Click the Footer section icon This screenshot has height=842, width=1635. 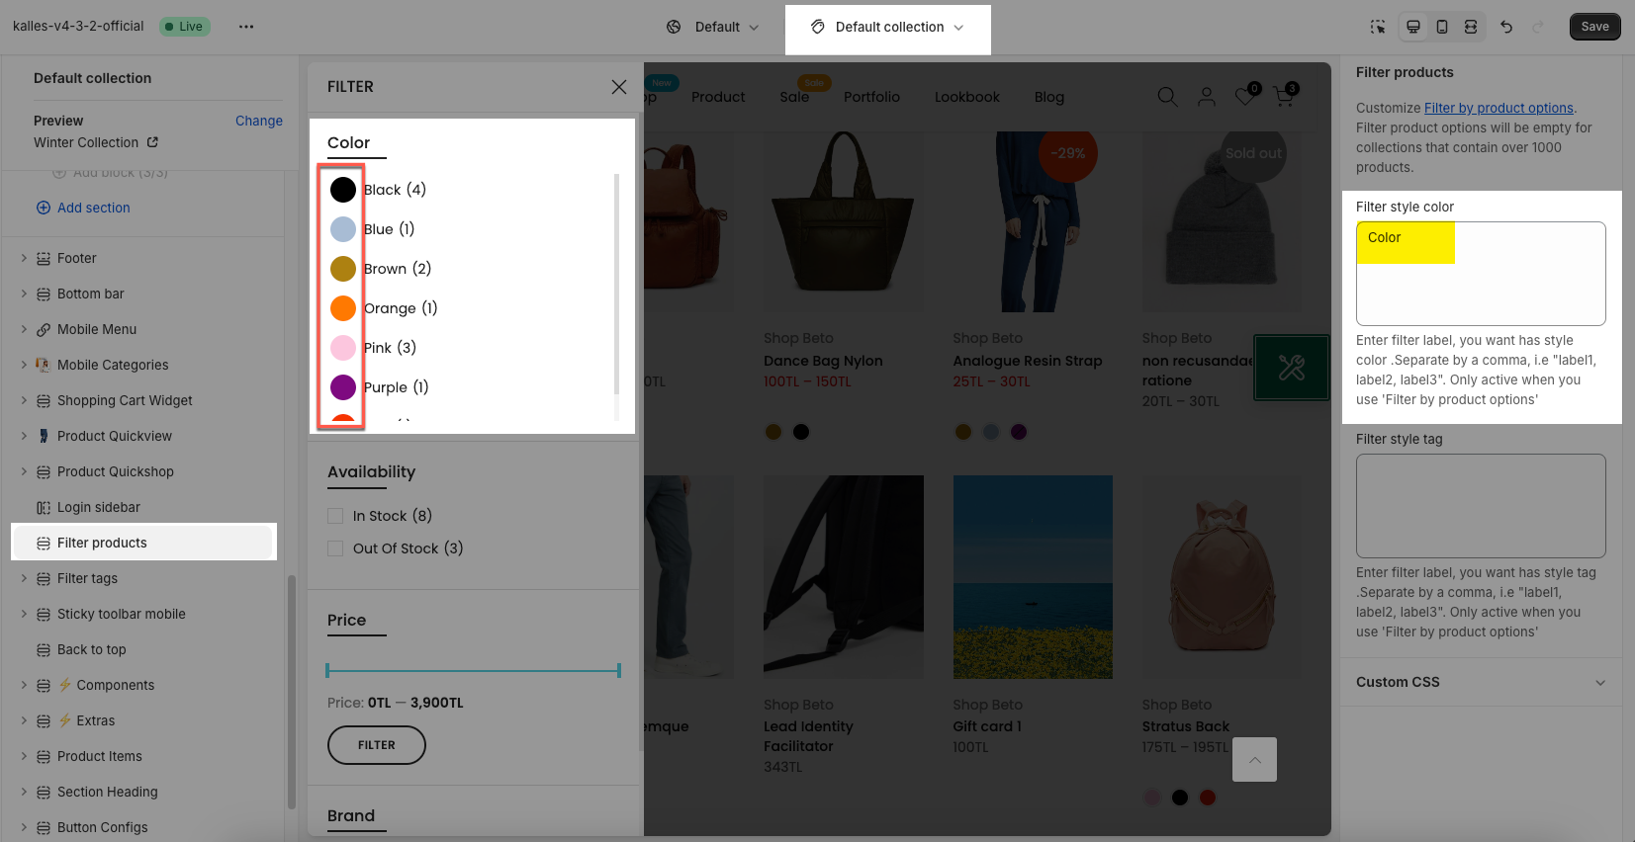(44, 259)
